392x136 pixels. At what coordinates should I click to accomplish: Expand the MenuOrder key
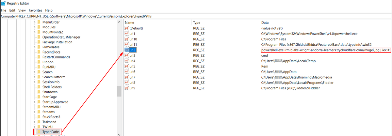pos(35,22)
